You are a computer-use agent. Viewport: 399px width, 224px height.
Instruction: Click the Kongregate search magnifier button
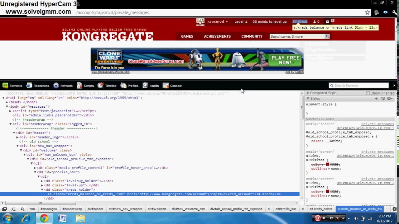pos(327,36)
